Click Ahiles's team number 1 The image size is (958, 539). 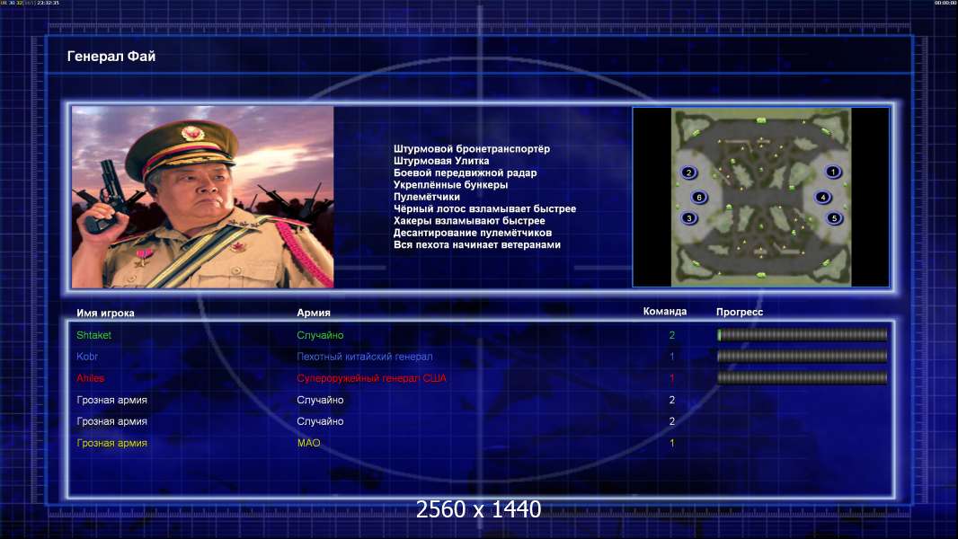tap(672, 378)
